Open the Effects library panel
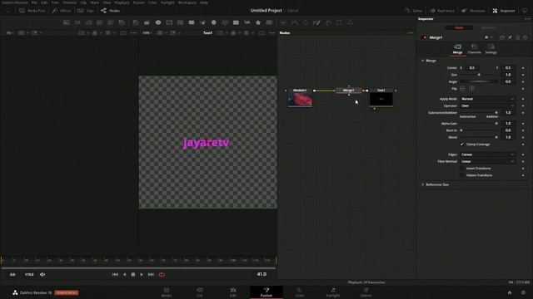533x299 pixels. [x=62, y=11]
